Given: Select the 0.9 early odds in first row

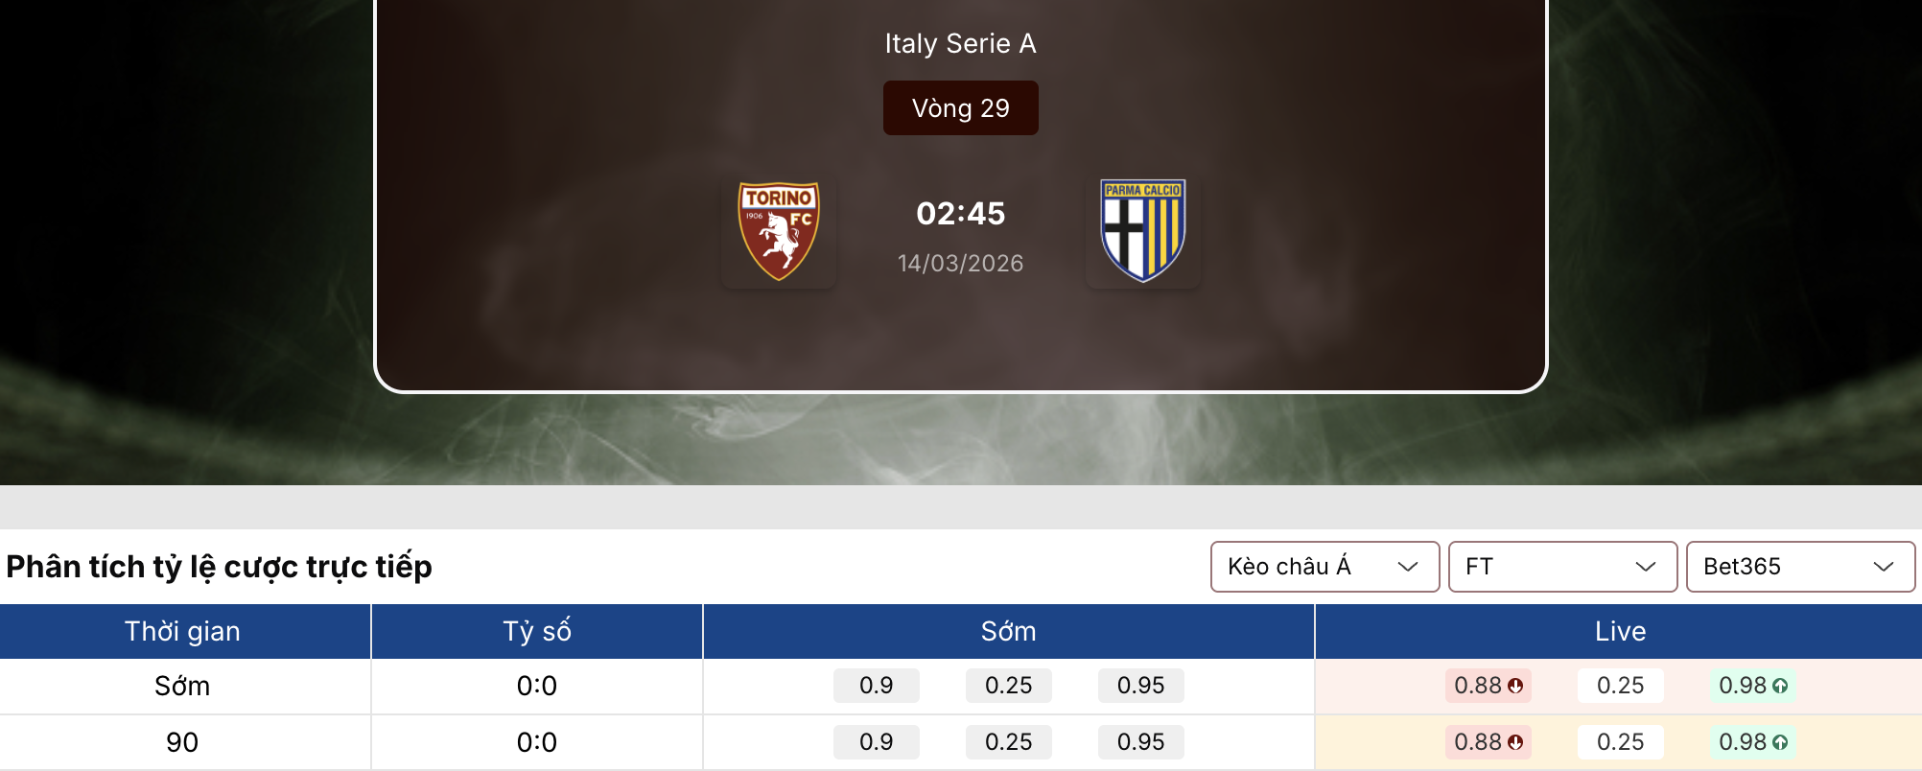Looking at the screenshot, I should (x=876, y=686).
